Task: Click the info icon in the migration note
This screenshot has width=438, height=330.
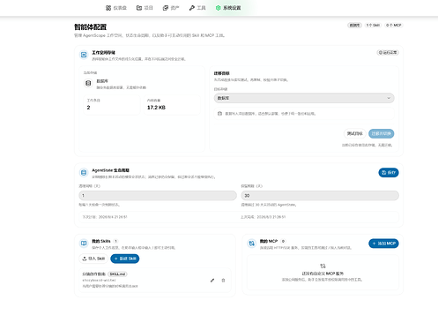Action: pyautogui.click(x=219, y=114)
